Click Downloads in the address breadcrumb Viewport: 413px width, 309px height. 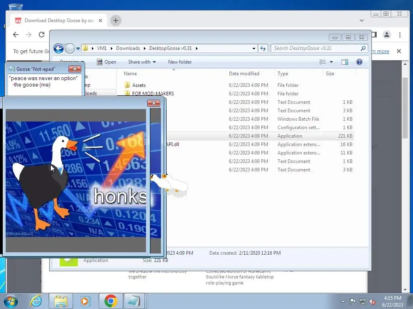tap(128, 48)
